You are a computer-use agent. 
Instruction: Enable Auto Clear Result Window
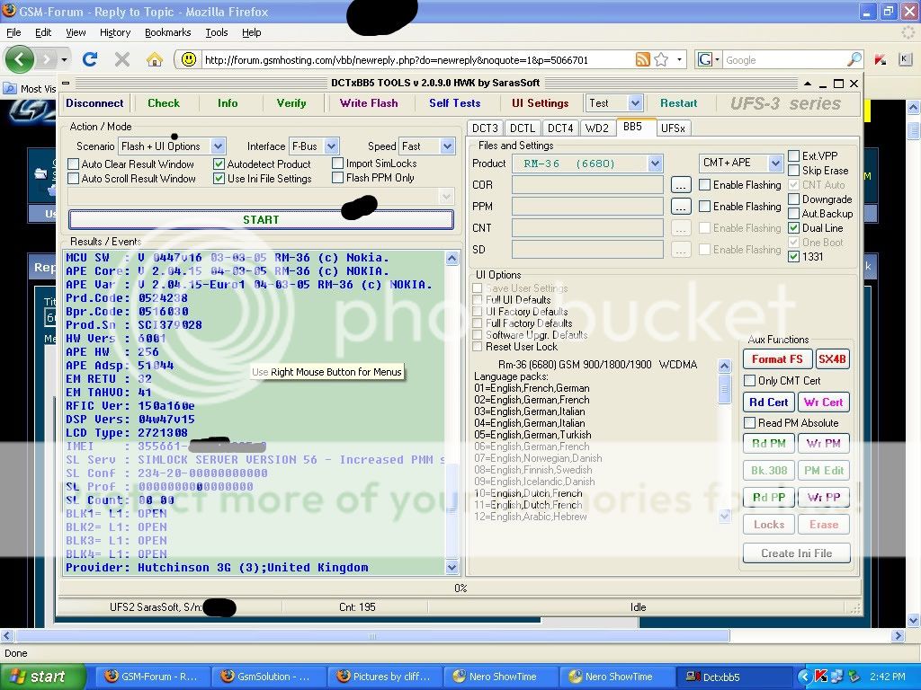click(74, 164)
